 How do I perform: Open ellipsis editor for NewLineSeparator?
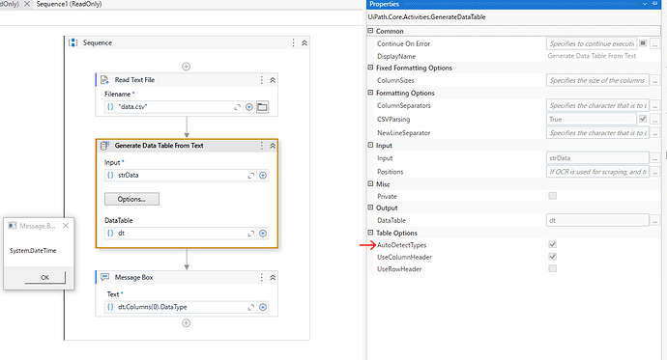click(655, 133)
